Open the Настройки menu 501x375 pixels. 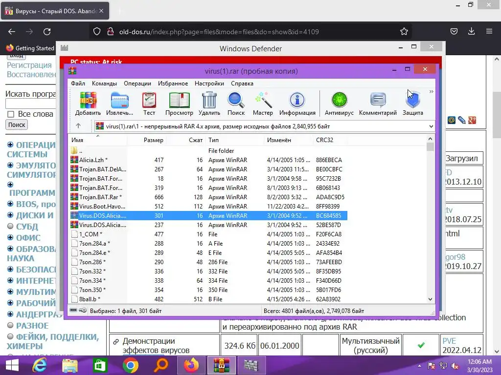tap(209, 83)
